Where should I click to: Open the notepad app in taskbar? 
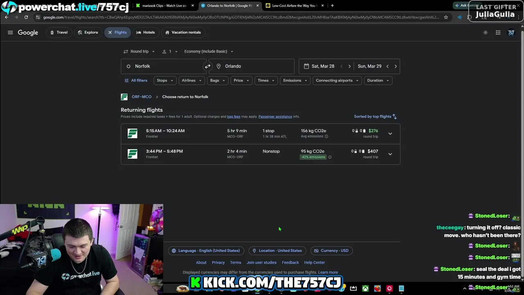pyautogui.click(x=401, y=289)
